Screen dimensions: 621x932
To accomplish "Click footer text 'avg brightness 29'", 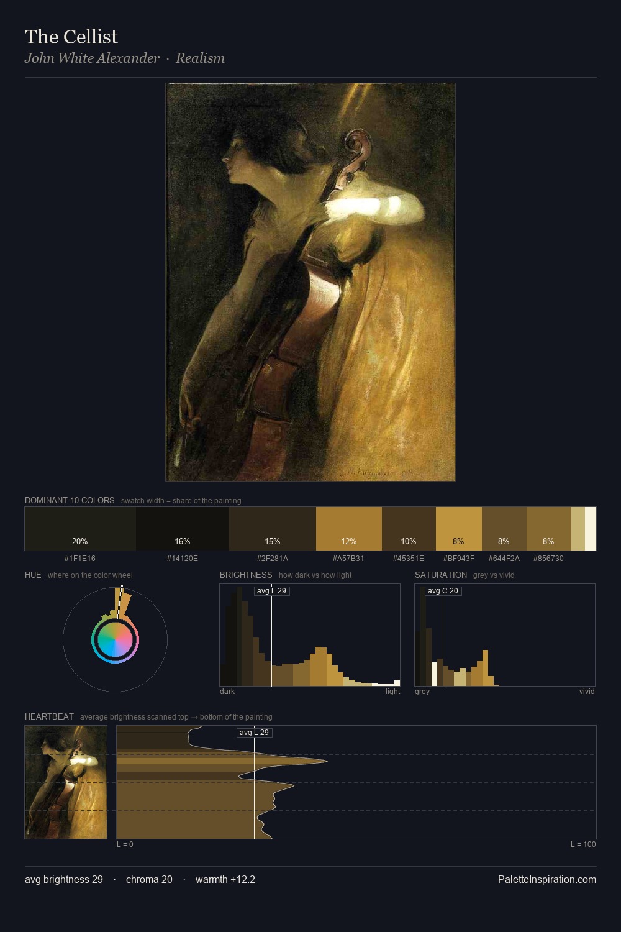I will click(x=64, y=879).
